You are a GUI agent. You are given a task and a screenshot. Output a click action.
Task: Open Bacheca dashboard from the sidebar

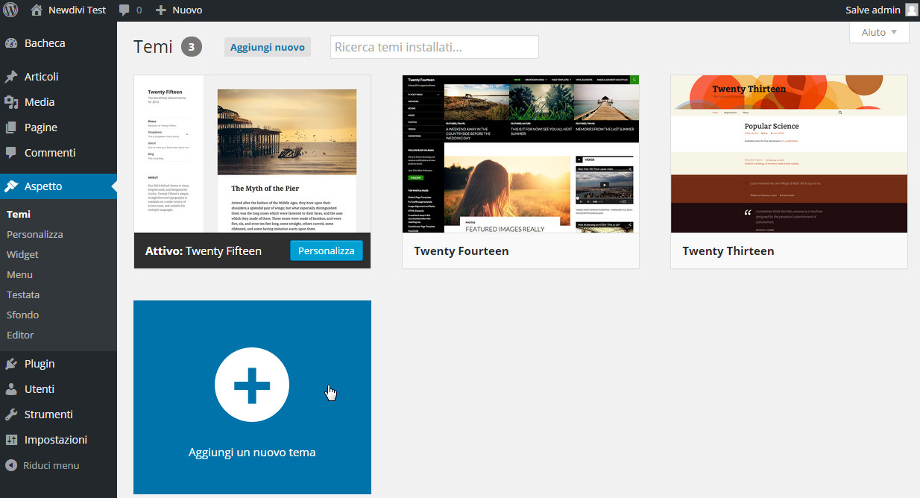click(x=45, y=43)
